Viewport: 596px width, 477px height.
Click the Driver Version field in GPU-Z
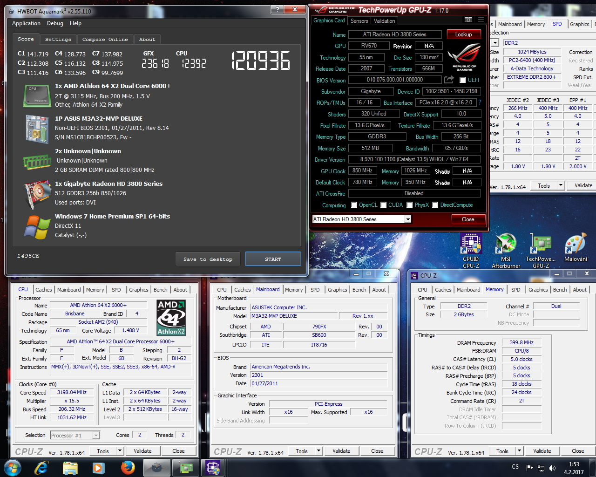414,159
